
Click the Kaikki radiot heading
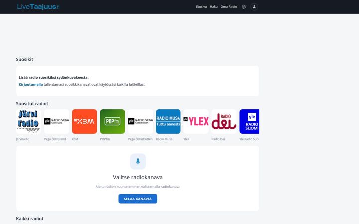coord(30,219)
